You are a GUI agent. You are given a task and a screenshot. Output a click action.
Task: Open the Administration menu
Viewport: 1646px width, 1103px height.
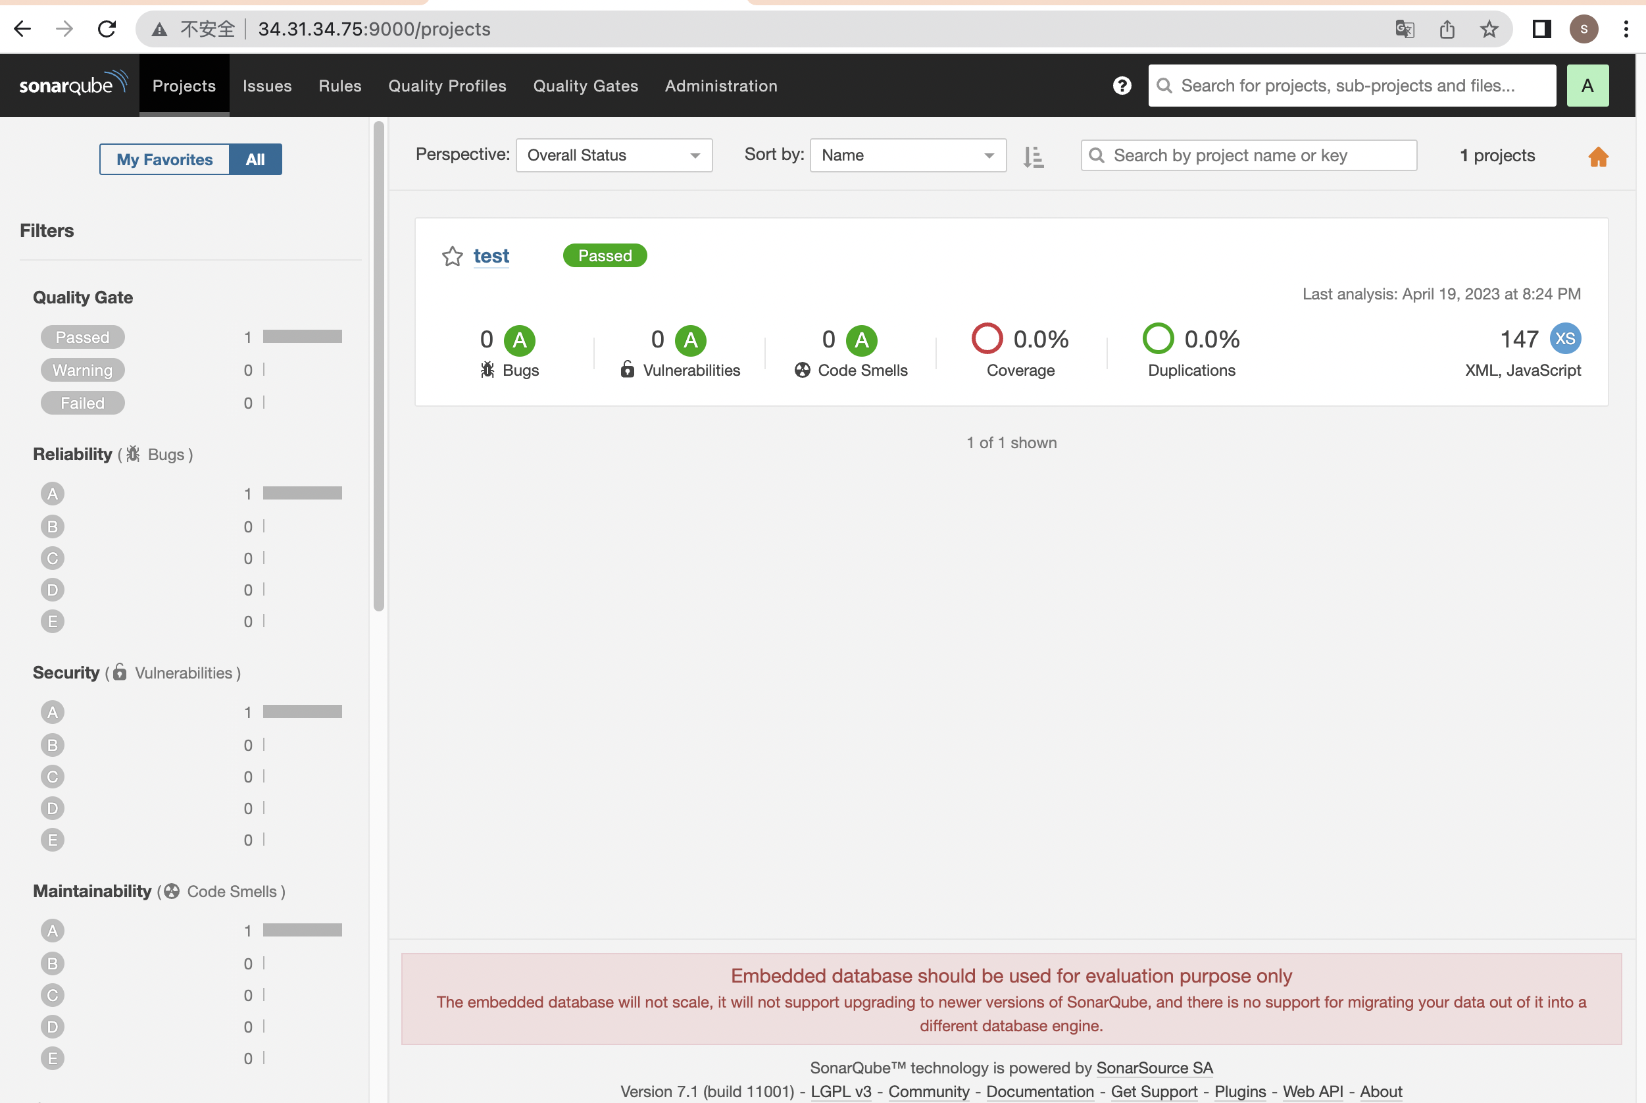(720, 85)
